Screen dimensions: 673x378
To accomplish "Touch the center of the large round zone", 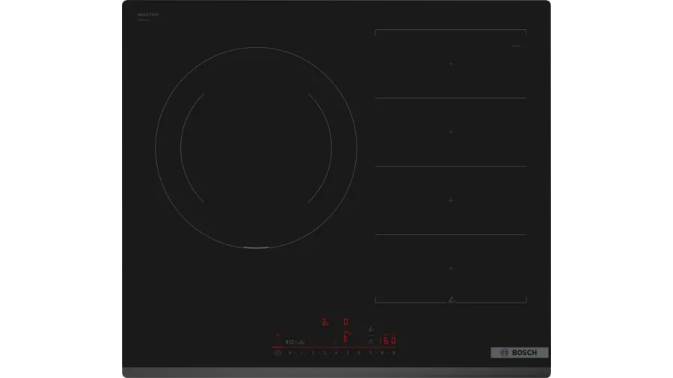I will pos(256,148).
